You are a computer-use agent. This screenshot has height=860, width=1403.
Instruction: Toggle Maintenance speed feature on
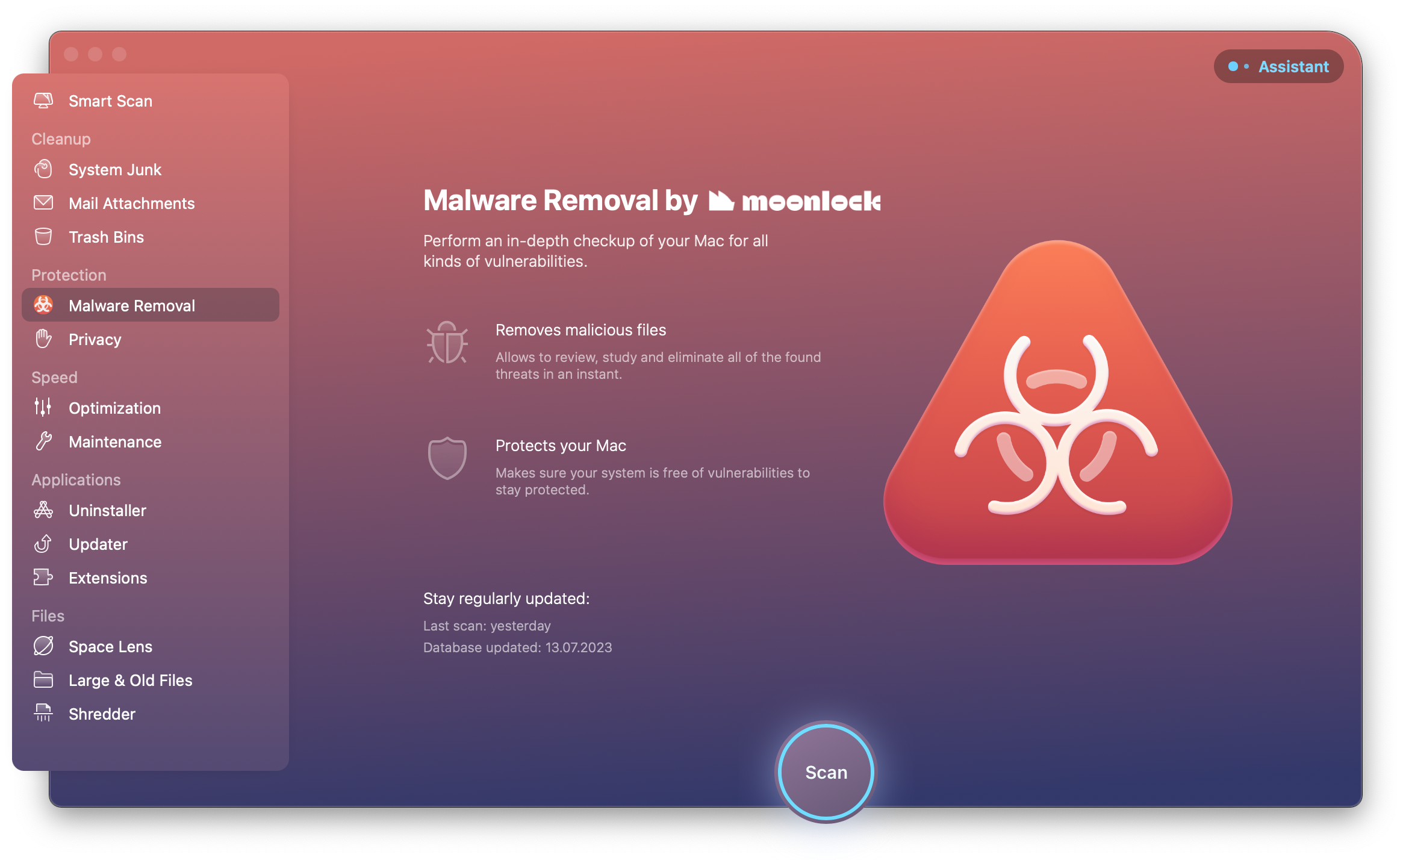113,442
